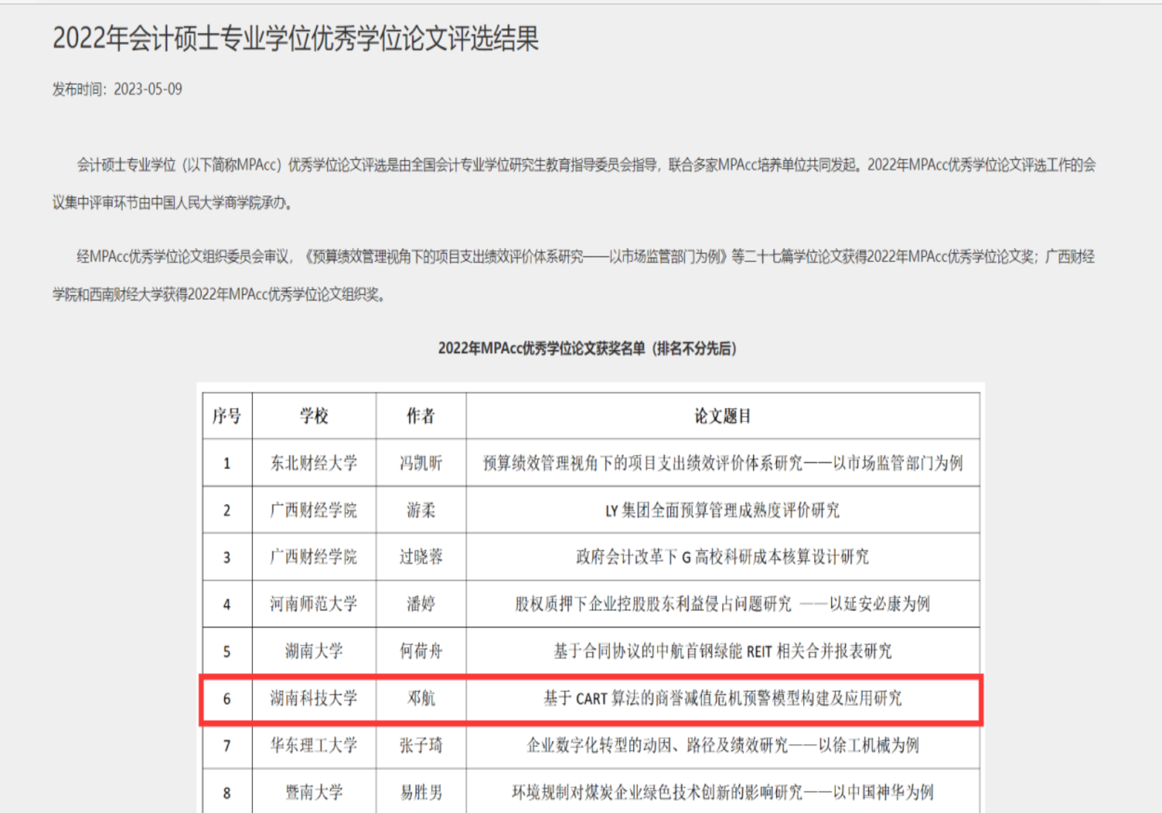Click the highlighted 湖南科技大学 cell
This screenshot has height=813, width=1162.
[x=314, y=699]
